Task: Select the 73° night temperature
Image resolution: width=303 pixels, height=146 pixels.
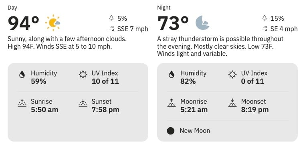Action: 173,23
